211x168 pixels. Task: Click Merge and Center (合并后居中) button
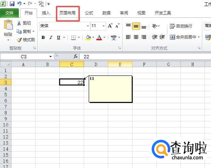point(183,37)
